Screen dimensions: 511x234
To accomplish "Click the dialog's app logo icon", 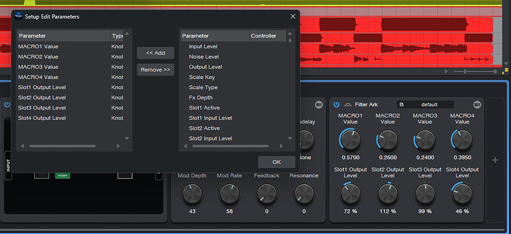I will pyautogui.click(x=19, y=16).
